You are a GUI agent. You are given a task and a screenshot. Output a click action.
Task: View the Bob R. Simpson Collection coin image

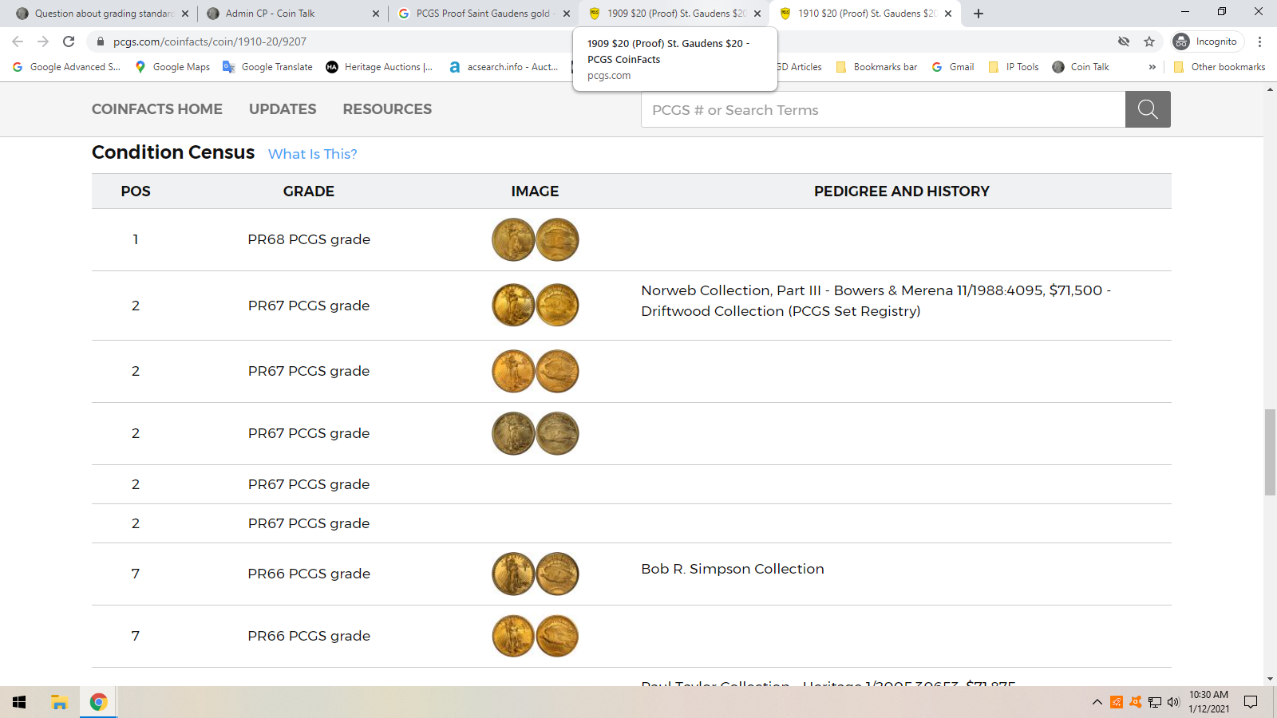pyautogui.click(x=535, y=574)
